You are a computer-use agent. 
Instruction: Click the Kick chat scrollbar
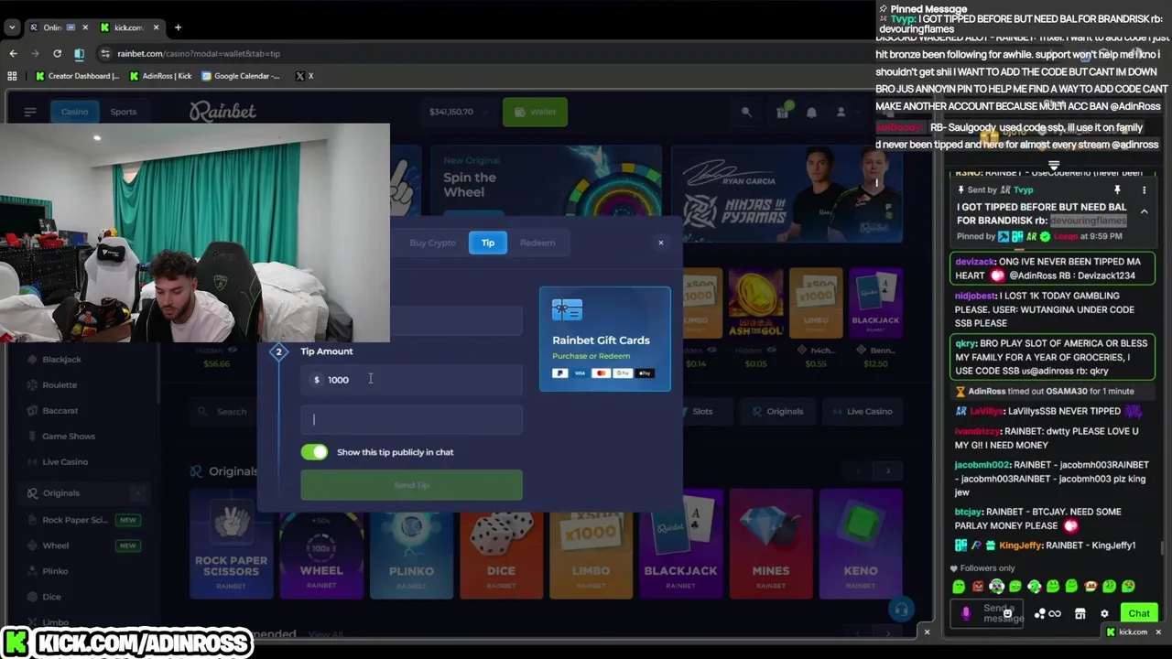click(1165, 547)
